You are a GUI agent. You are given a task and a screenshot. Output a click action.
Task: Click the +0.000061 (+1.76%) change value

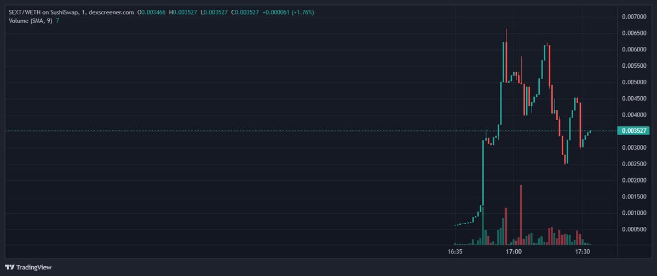pos(289,12)
